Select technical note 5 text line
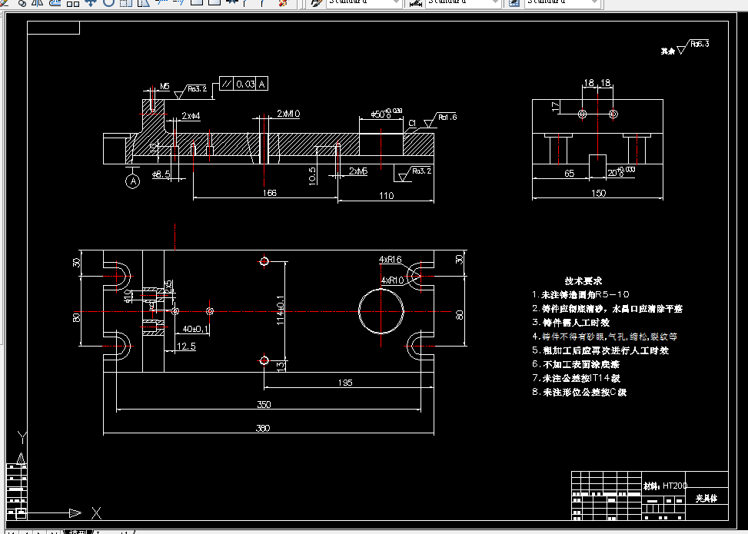Screen dimensions: 748x534 click(x=600, y=350)
